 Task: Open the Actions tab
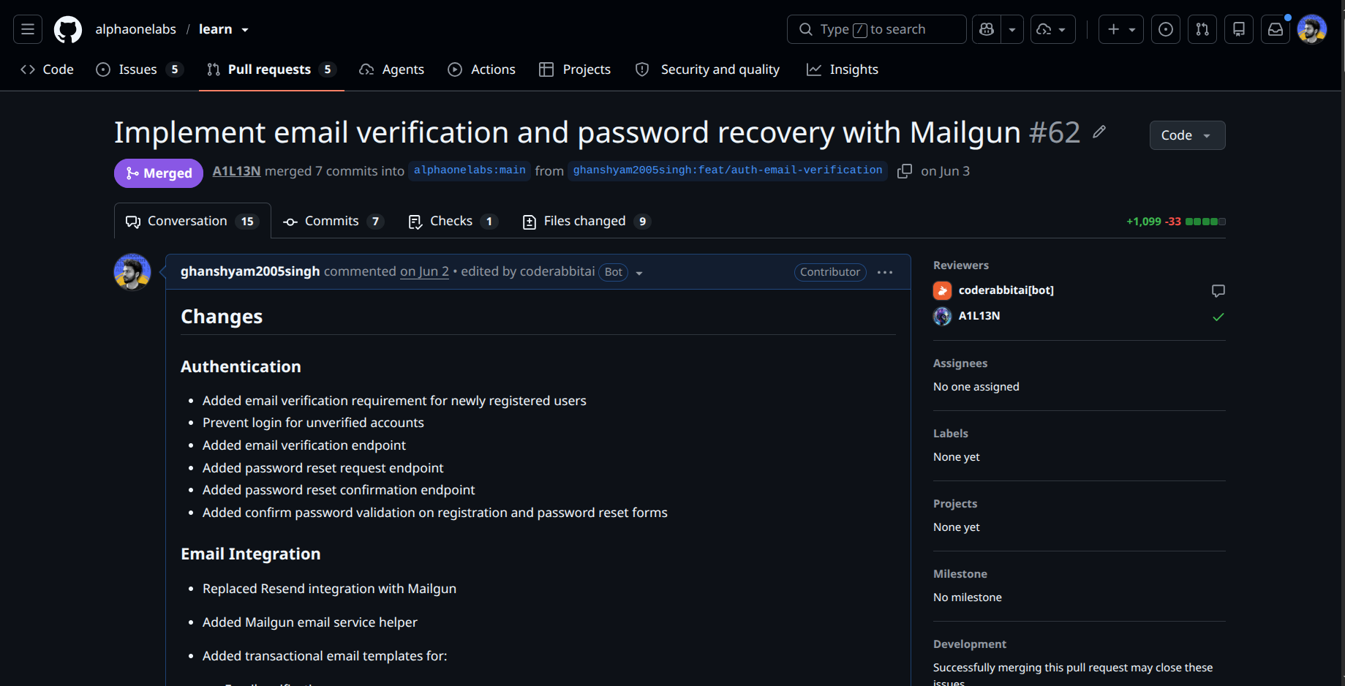pyautogui.click(x=482, y=69)
